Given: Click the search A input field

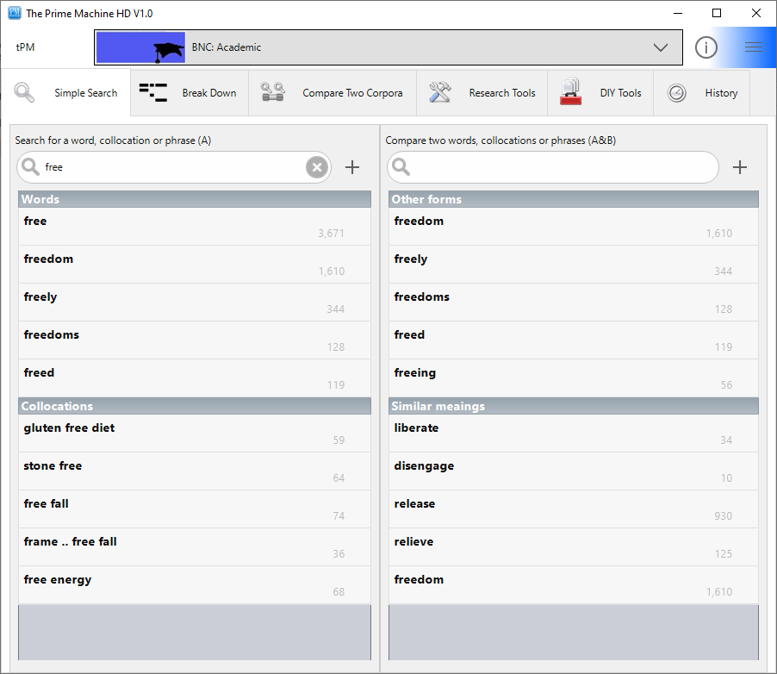Looking at the screenshot, I should tap(173, 167).
